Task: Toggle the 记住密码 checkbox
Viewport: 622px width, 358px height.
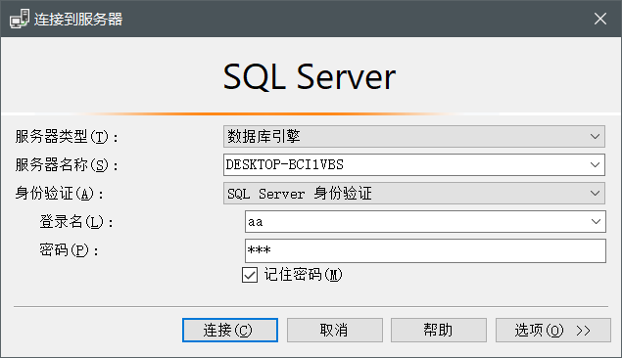Action: (x=250, y=275)
